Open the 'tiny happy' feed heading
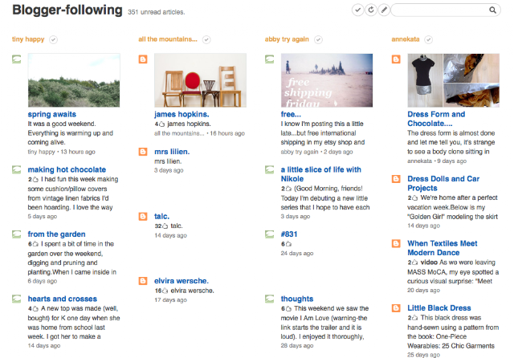 click(28, 39)
